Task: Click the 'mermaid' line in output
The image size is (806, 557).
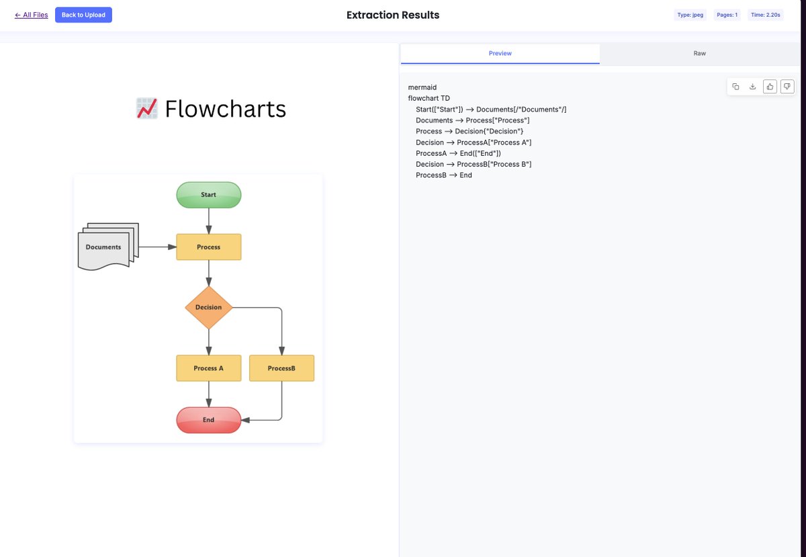Action: pyautogui.click(x=422, y=87)
